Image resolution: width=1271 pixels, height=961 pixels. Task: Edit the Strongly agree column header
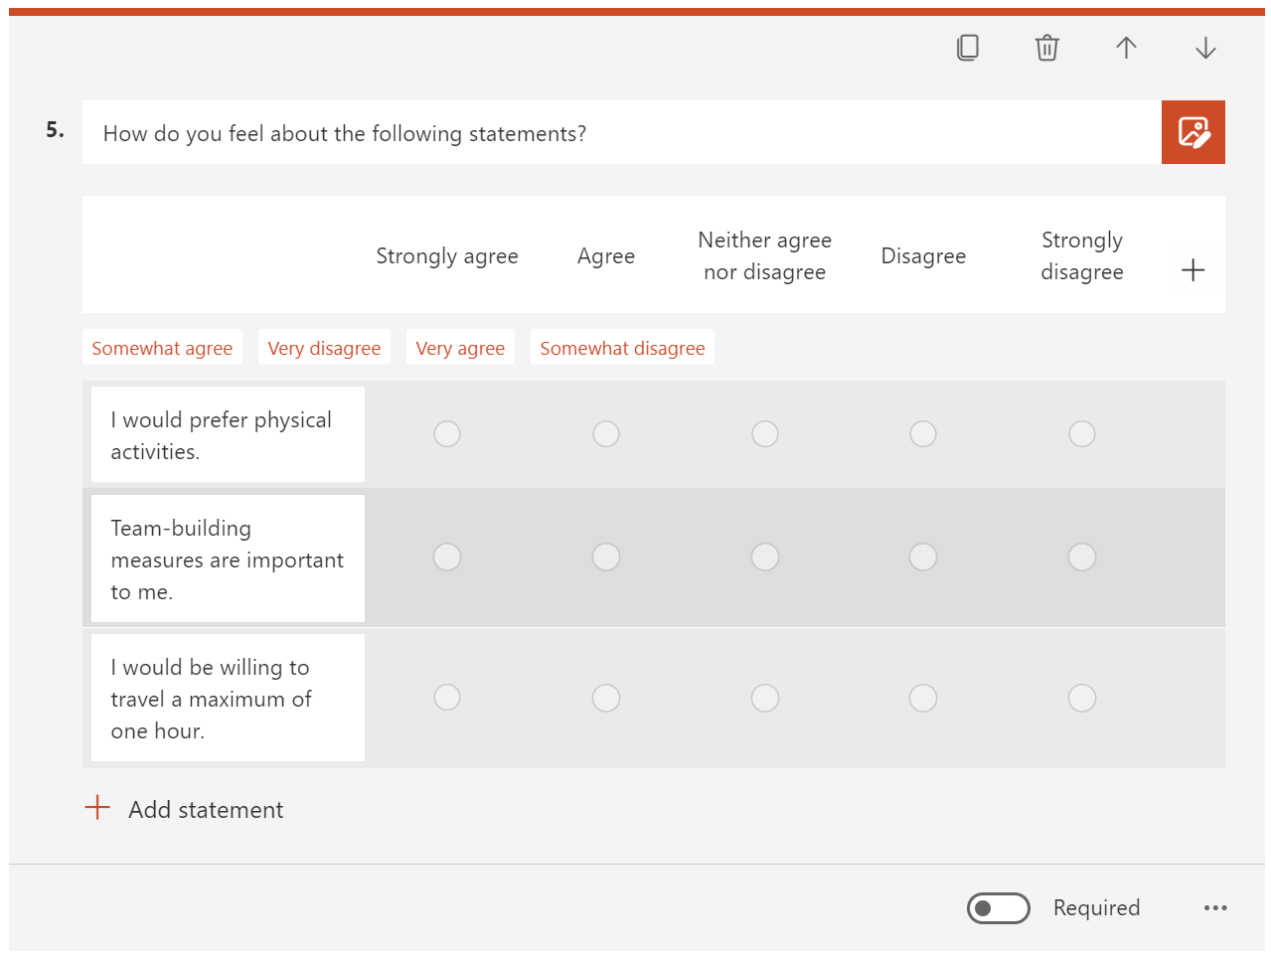[447, 256]
